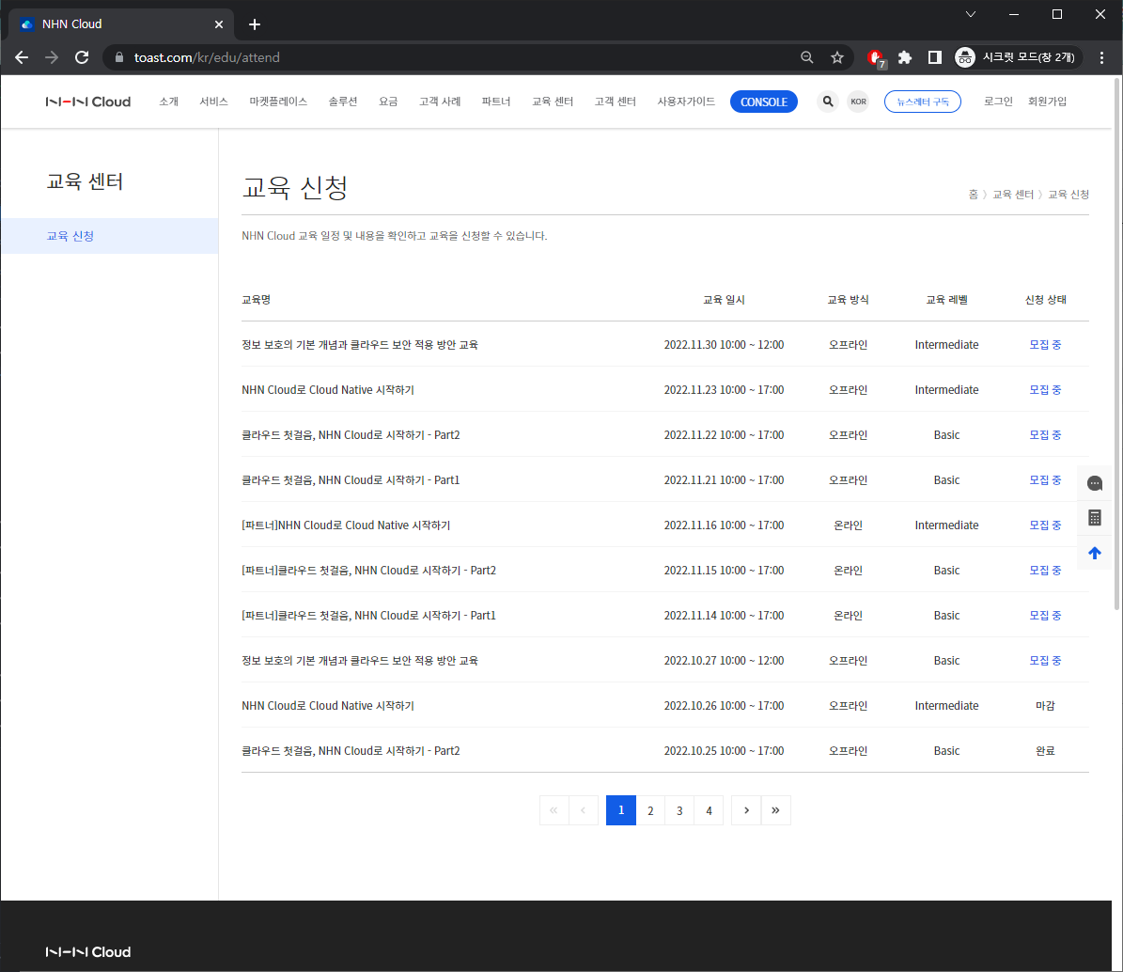1123x972 pixels.
Task: Go to page 3
Action: 679,810
